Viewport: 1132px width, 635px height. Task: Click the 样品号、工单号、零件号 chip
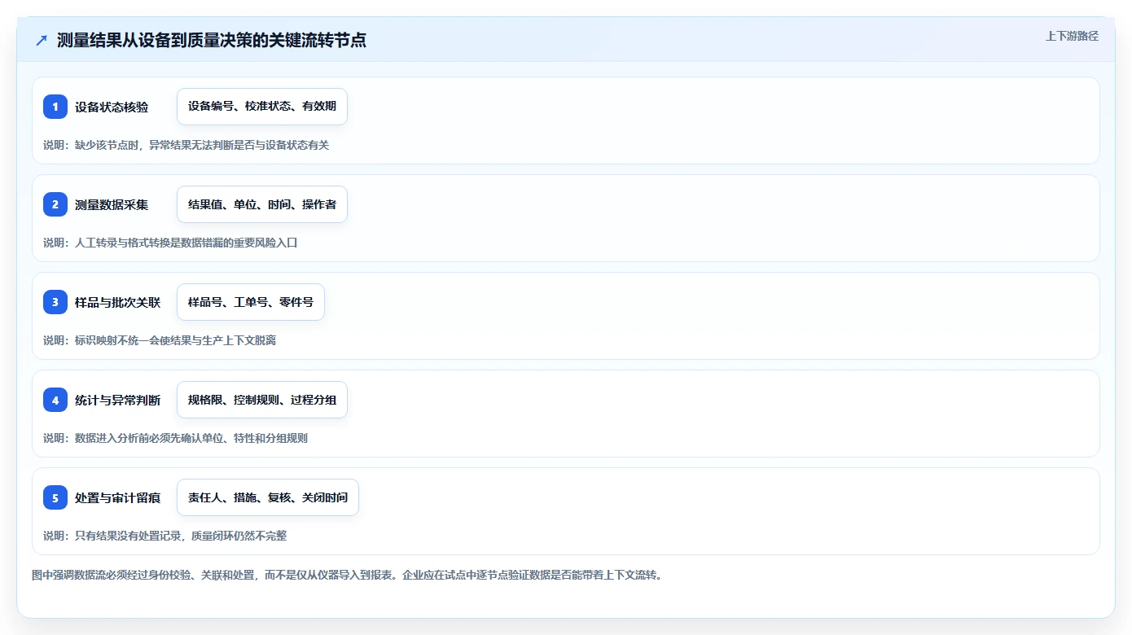(x=251, y=302)
